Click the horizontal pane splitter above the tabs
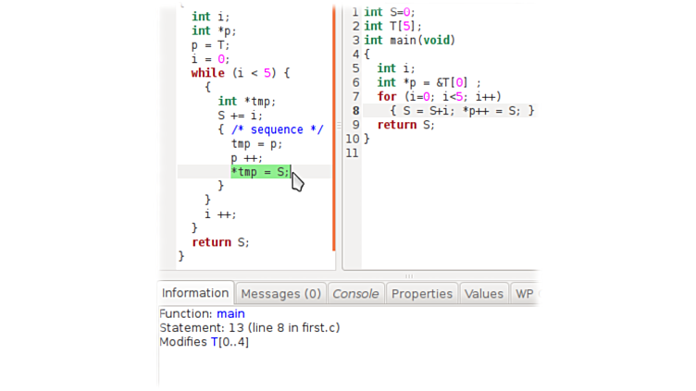The height and width of the screenshot is (391, 696). pos(408,275)
